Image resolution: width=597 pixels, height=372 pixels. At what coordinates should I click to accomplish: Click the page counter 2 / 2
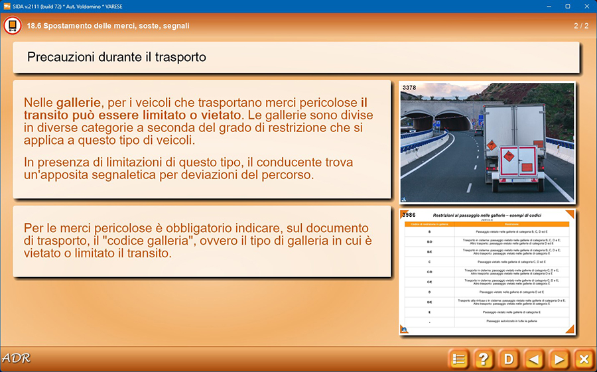pyautogui.click(x=580, y=26)
